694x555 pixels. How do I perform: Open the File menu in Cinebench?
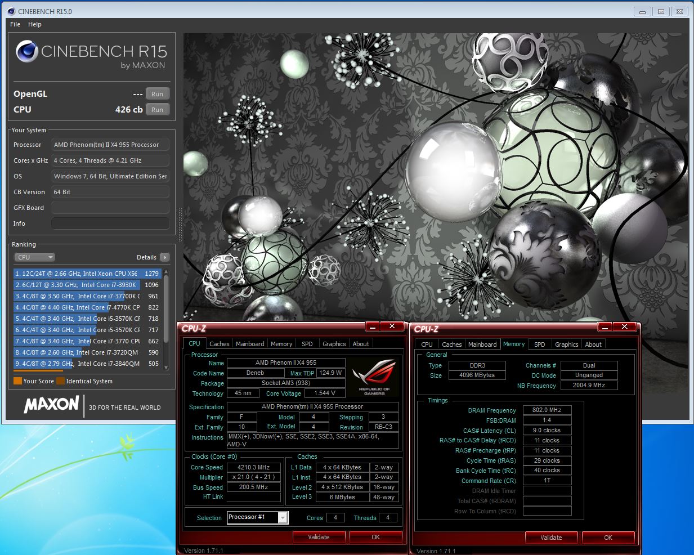coord(15,24)
